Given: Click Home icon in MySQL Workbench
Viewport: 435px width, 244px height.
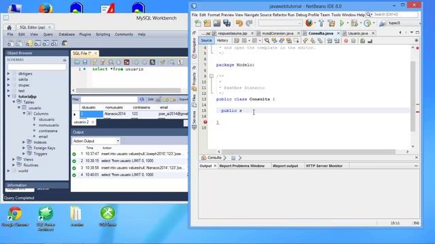Looking at the screenshot, I should point(9,27).
